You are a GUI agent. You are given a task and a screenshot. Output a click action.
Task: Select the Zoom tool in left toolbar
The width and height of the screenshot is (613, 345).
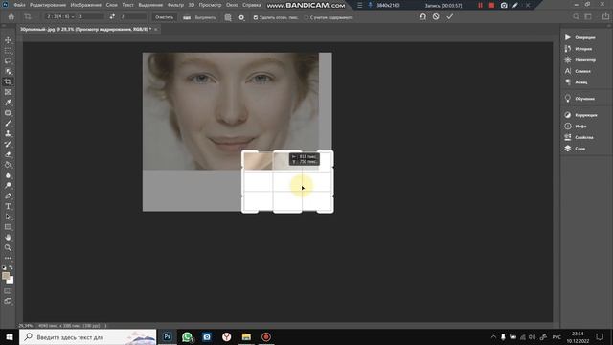click(x=8, y=247)
